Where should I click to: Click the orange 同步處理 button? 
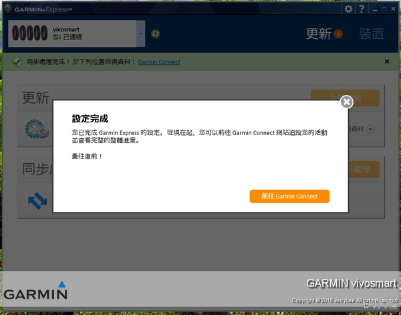[364, 169]
